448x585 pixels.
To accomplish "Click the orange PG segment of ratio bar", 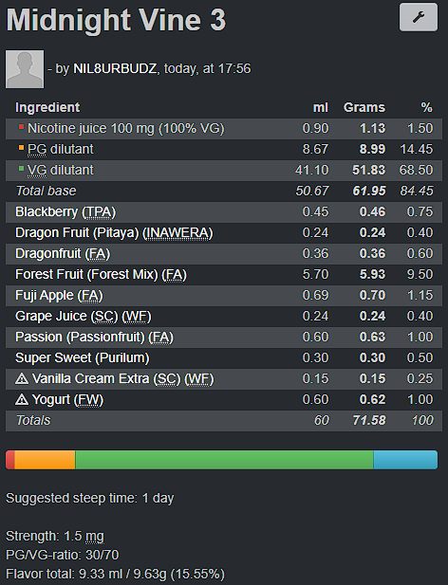I will (x=45, y=460).
